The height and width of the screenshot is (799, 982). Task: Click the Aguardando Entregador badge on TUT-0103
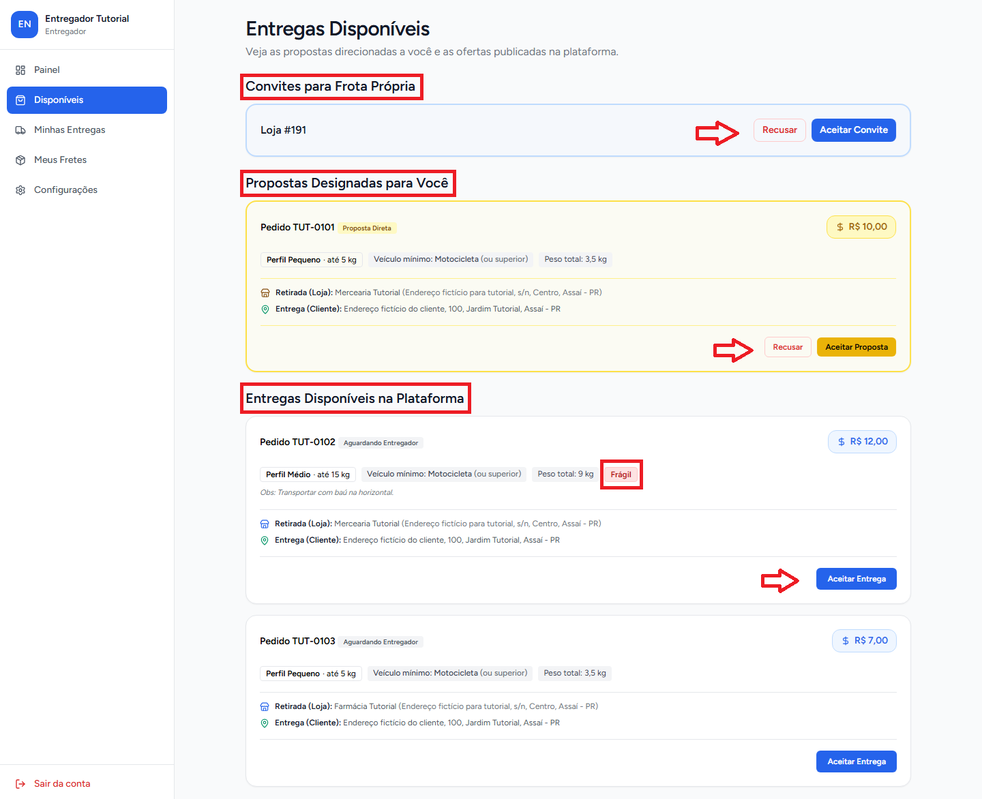381,642
